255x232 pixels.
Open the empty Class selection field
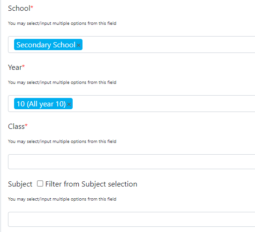[x=132, y=162]
